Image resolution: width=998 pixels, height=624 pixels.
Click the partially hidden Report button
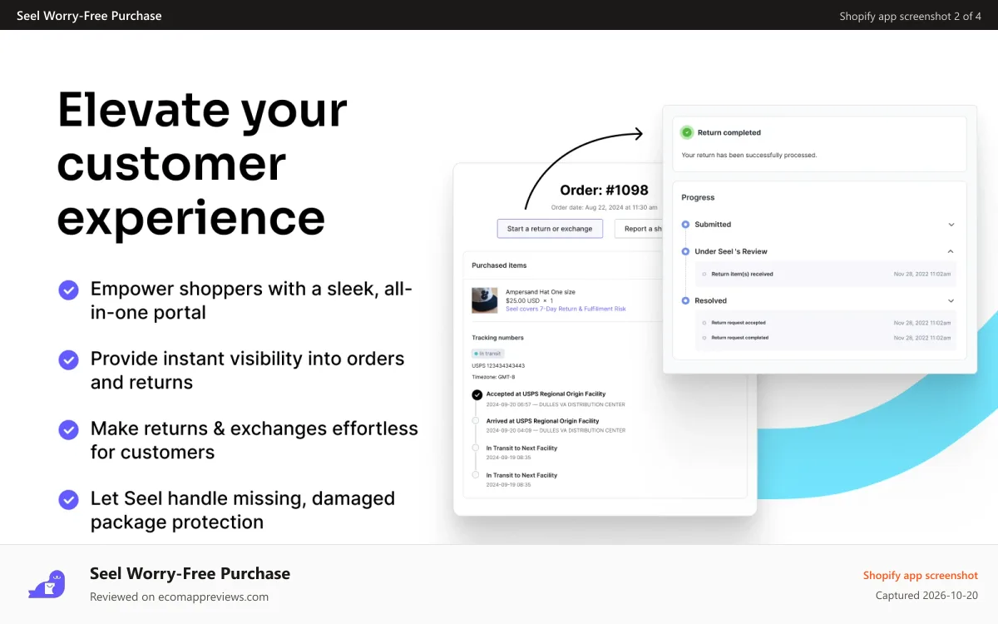pos(639,229)
